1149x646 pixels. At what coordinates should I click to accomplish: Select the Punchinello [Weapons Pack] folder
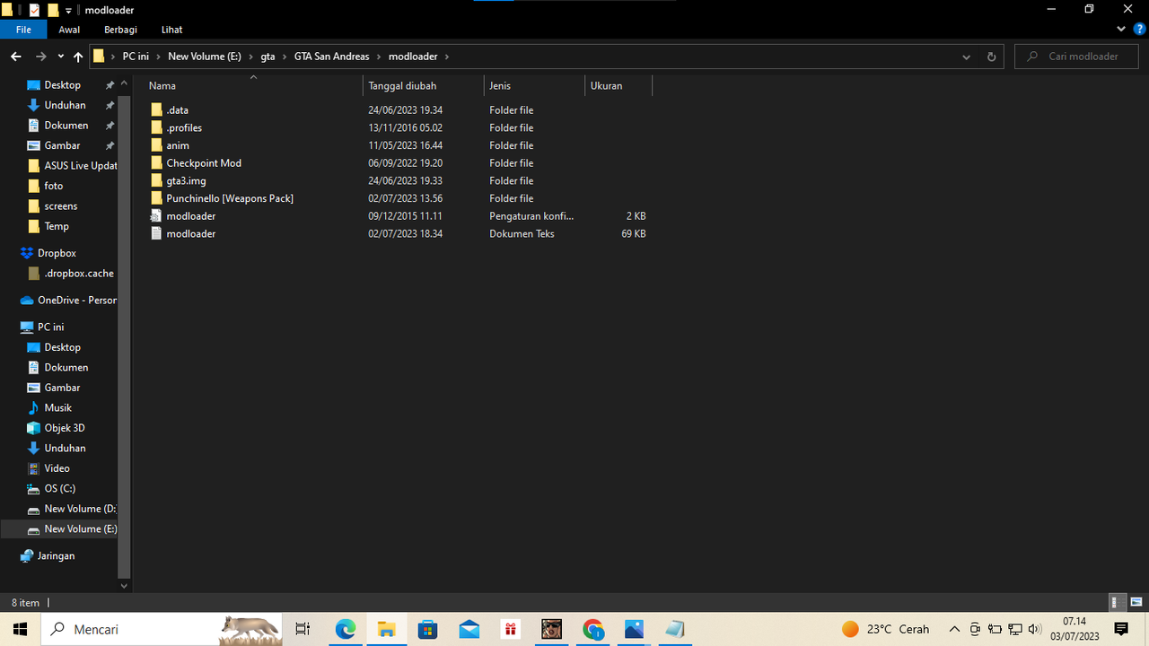pos(230,198)
